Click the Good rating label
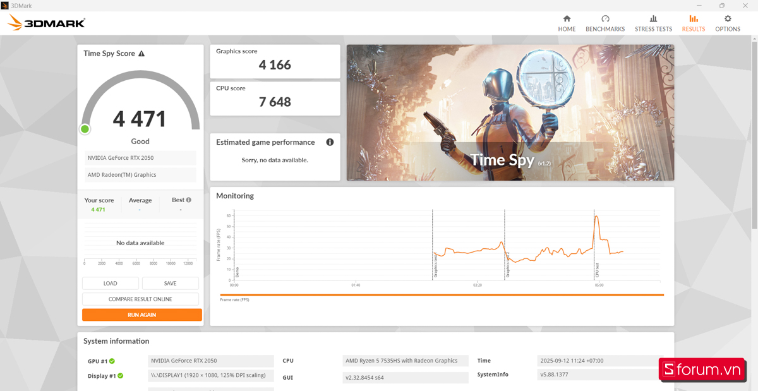Viewport: 758px width, 391px height. (x=140, y=141)
